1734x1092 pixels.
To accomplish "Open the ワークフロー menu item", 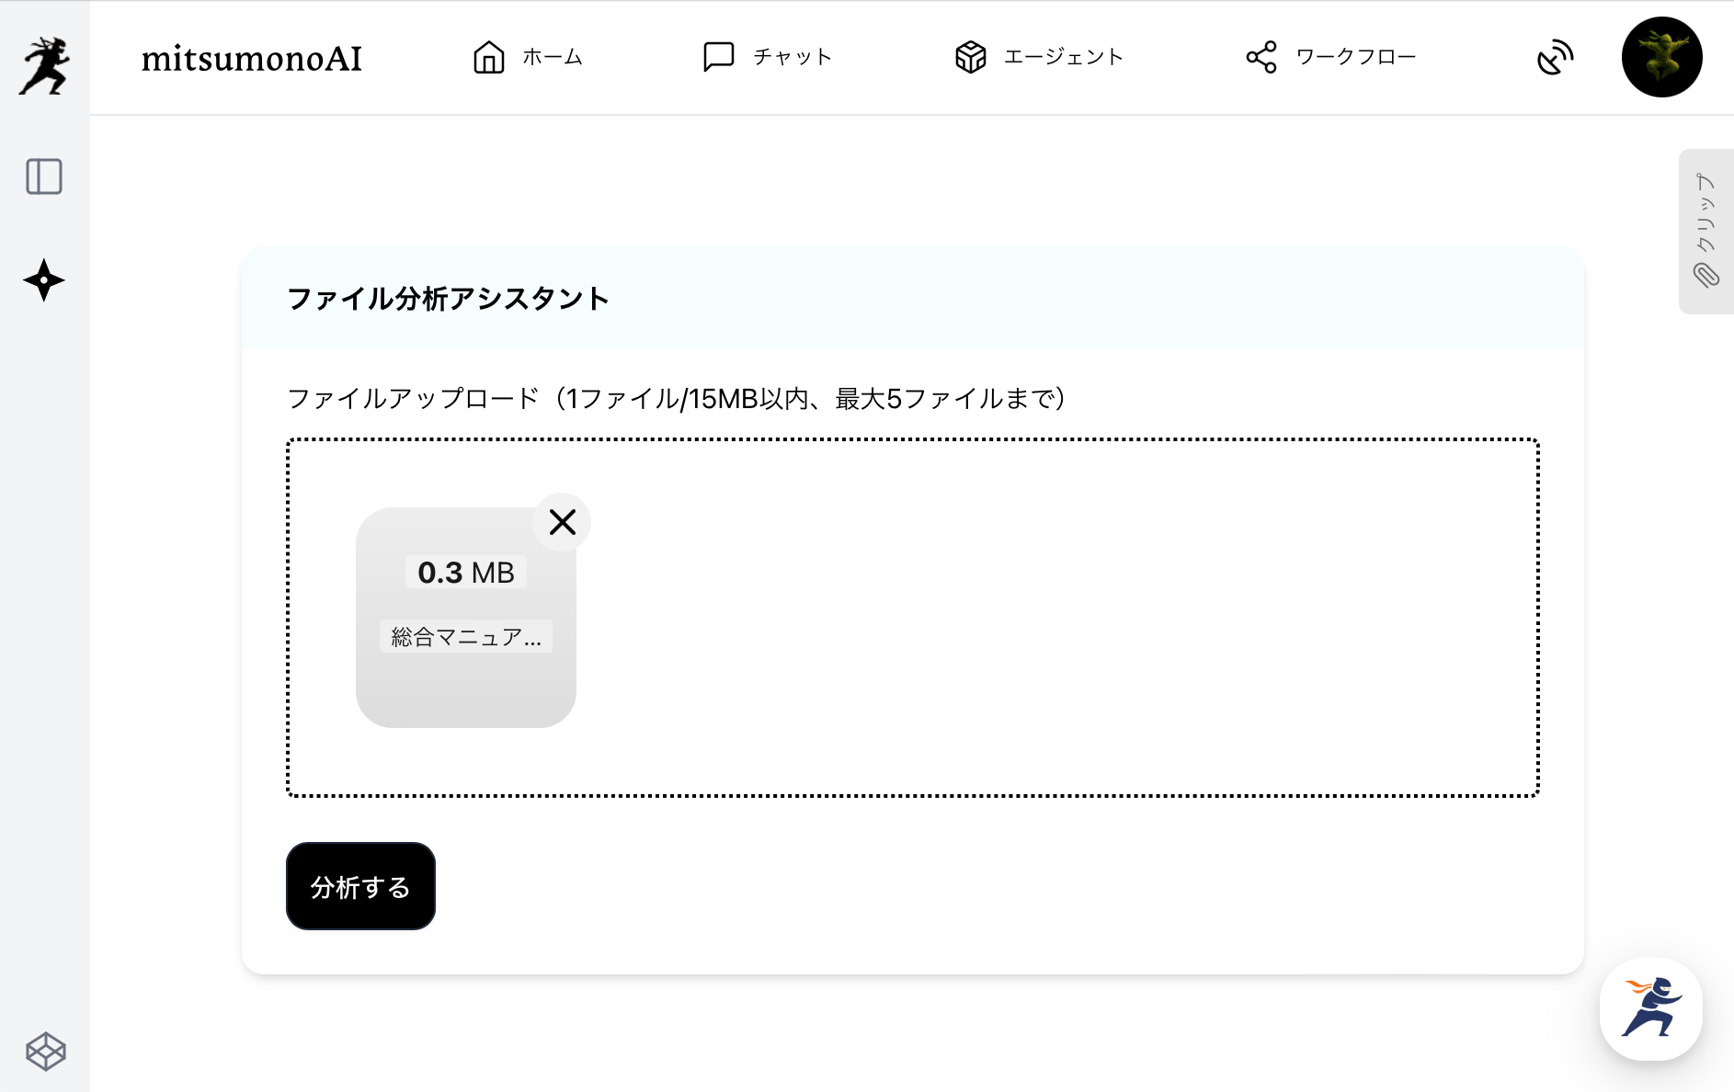I will [1356, 57].
